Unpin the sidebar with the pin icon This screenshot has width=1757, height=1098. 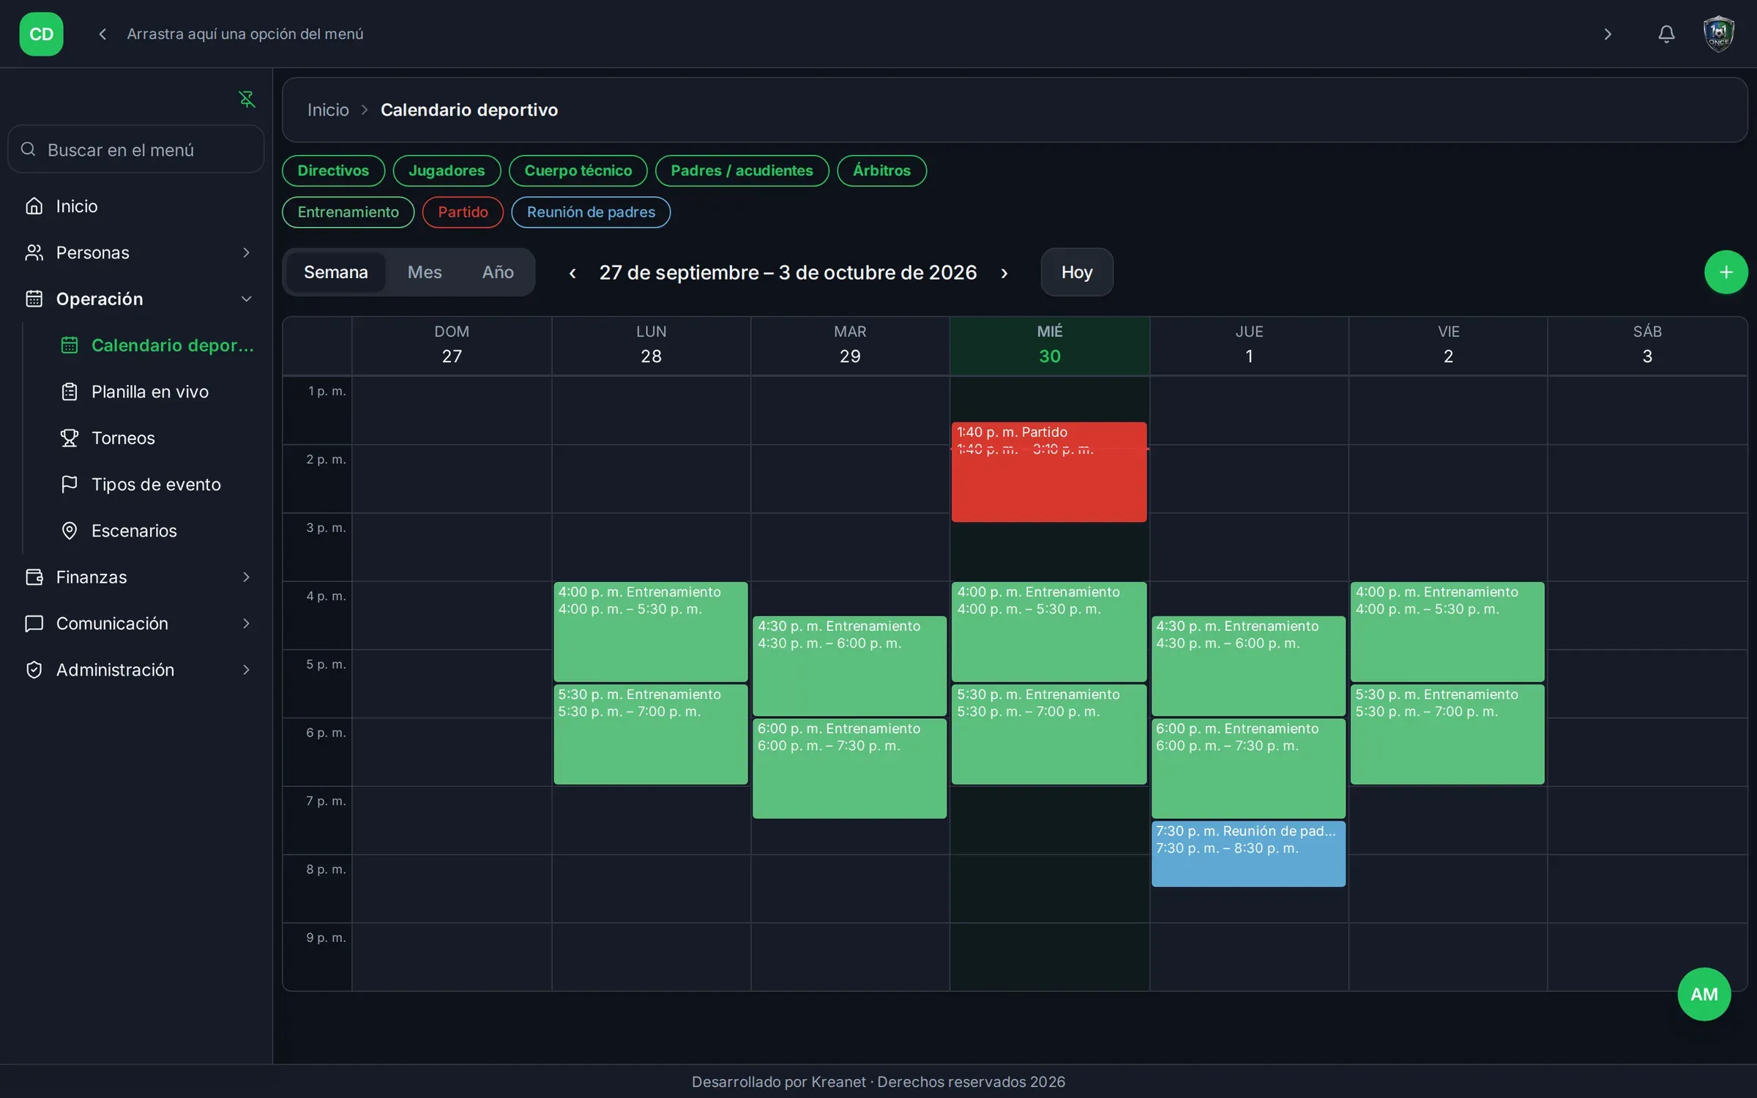point(247,99)
